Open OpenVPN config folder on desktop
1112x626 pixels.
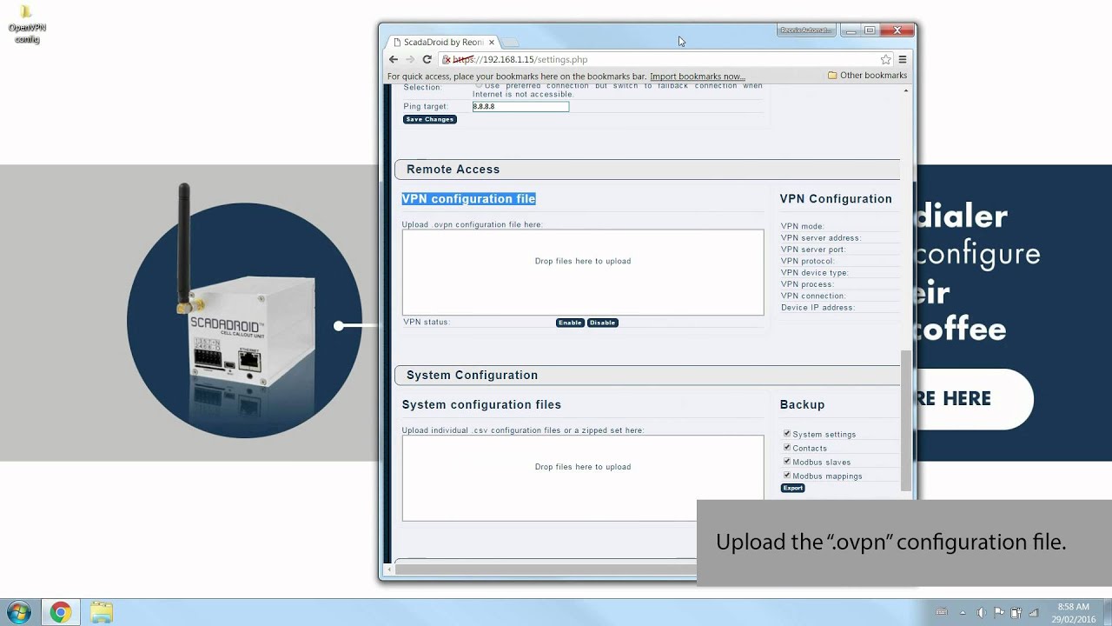pyautogui.click(x=27, y=23)
